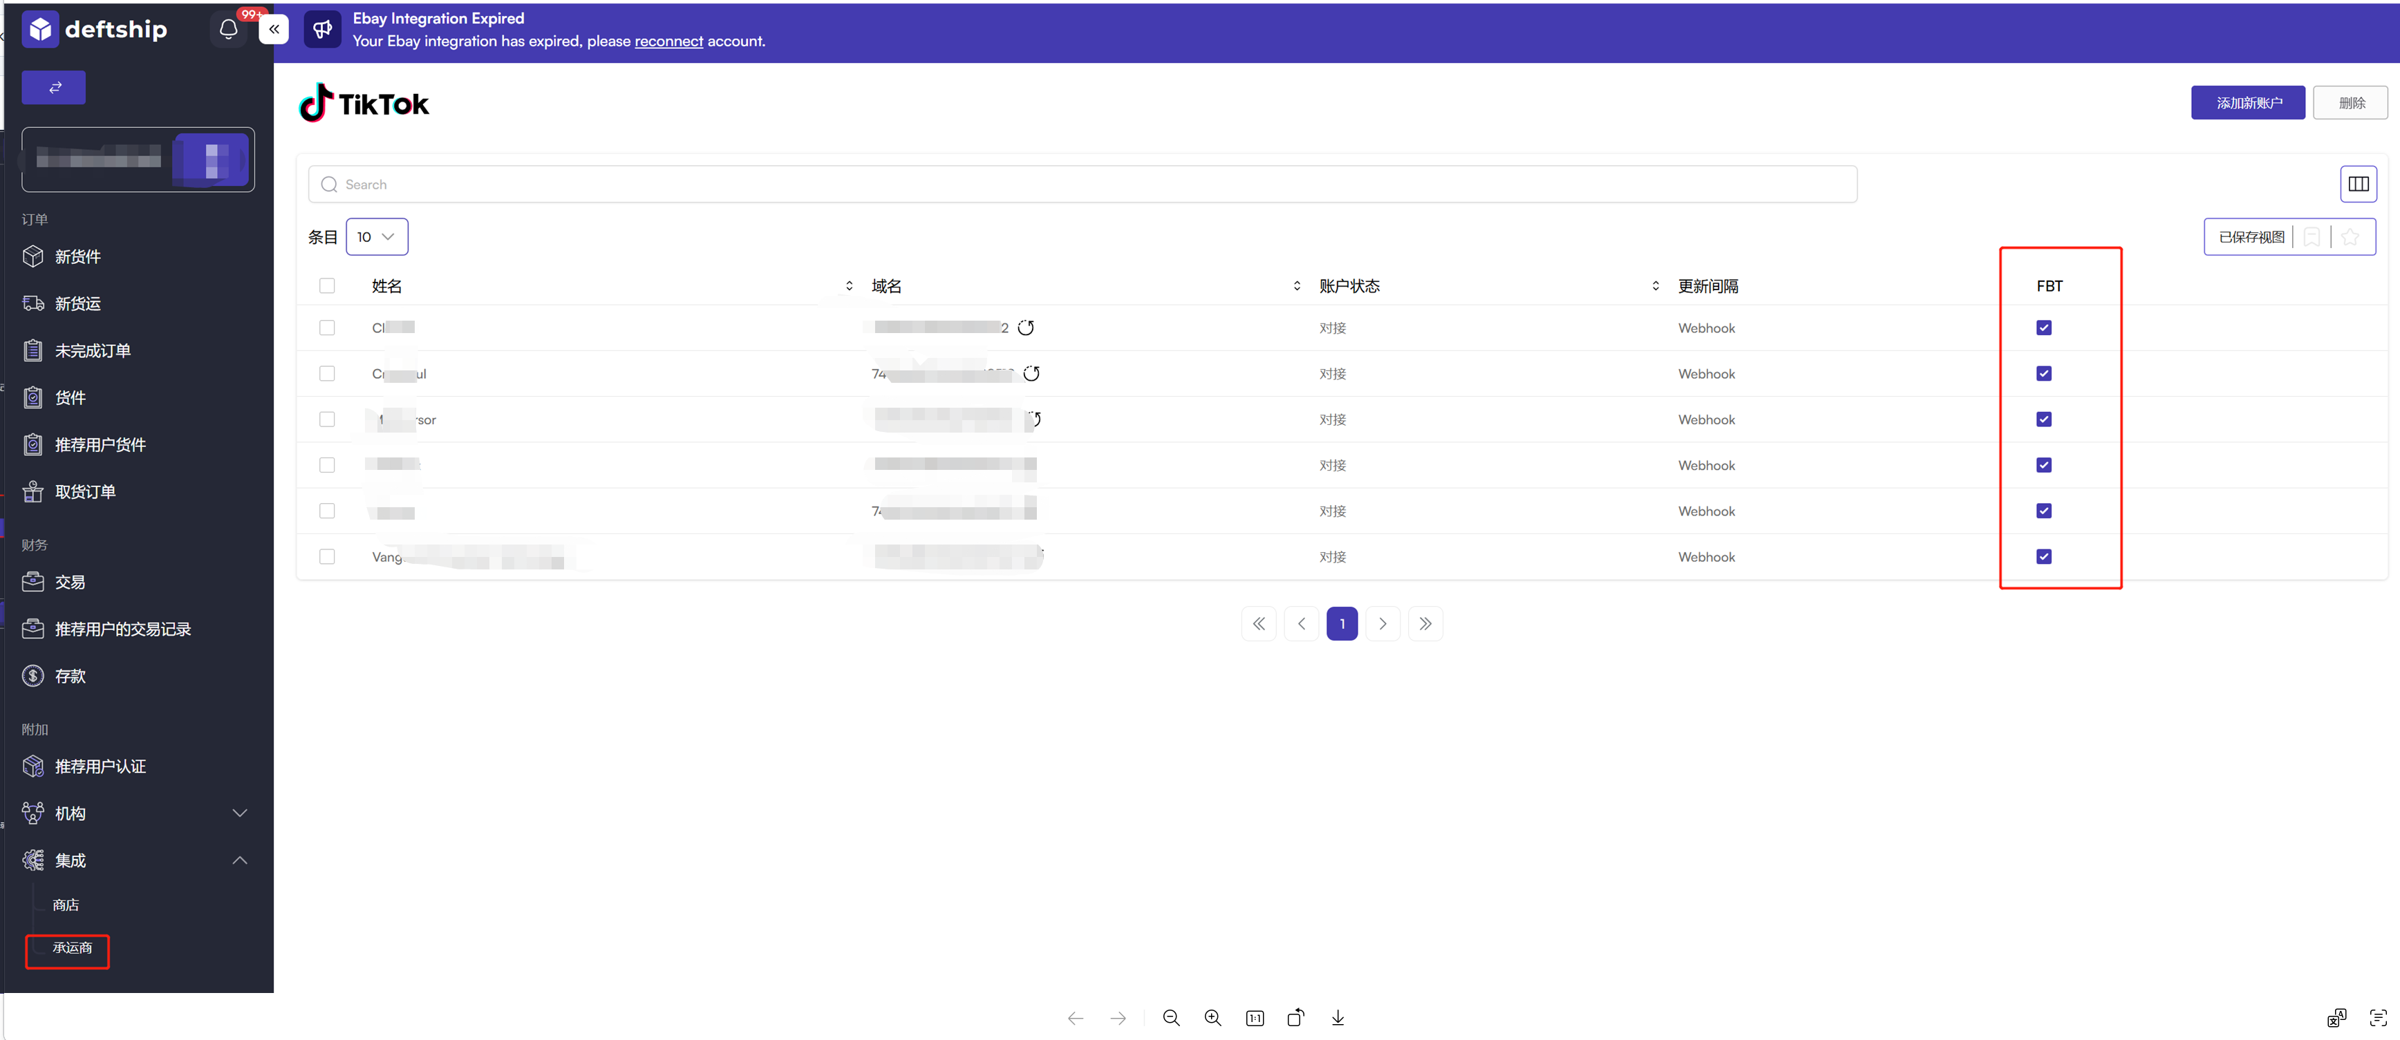Collapse sidebar with double-chevron button
The image size is (2400, 1040).
[274, 29]
